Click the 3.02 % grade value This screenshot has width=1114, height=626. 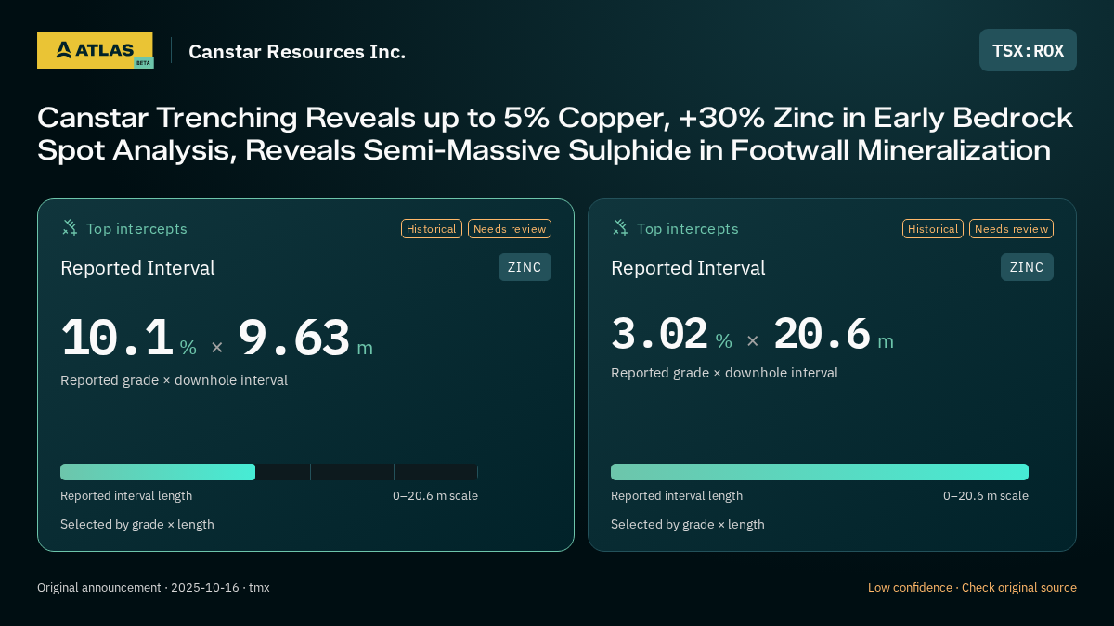coord(671,335)
